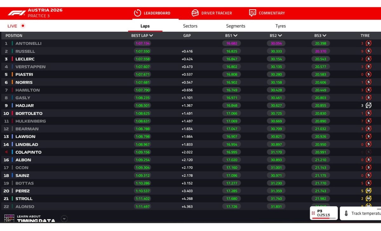Viewport: 381px width, 231px height.
Task: Select driver name ANTONELLI
Action: (x=29, y=43)
